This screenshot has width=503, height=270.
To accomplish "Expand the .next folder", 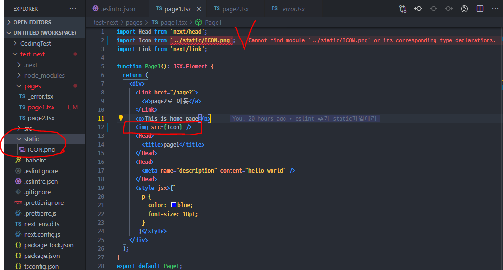I will (44, 65).
